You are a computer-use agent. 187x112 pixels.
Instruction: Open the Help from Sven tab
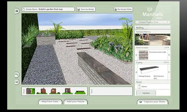[50, 102]
